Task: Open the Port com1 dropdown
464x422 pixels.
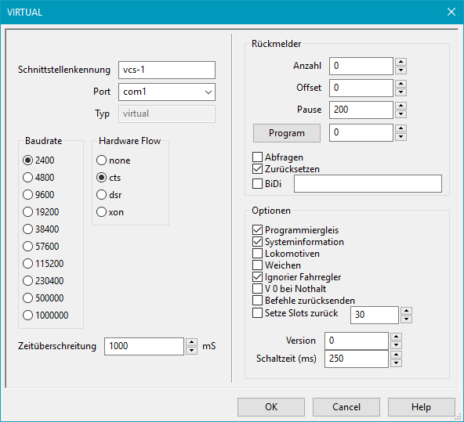Action: 167,92
